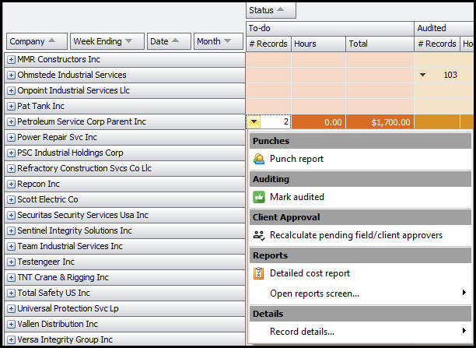Select the $1,700.00 total cell

pyautogui.click(x=380, y=122)
